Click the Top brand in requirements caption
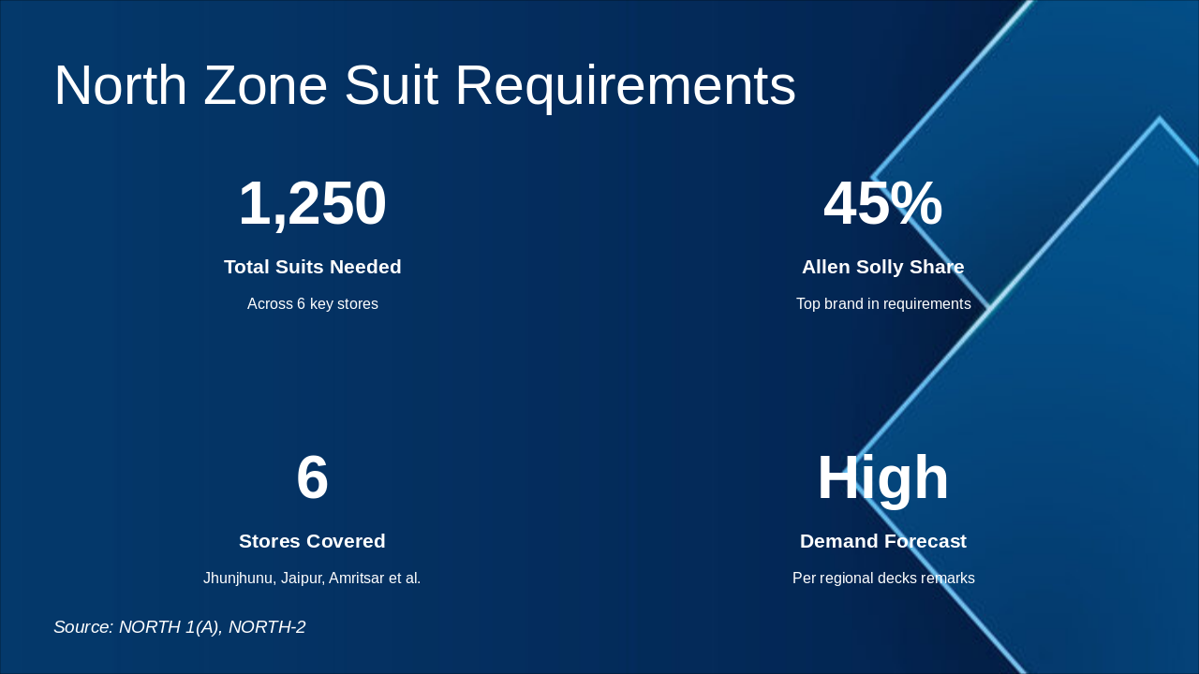The width and height of the screenshot is (1199, 674). [x=882, y=304]
